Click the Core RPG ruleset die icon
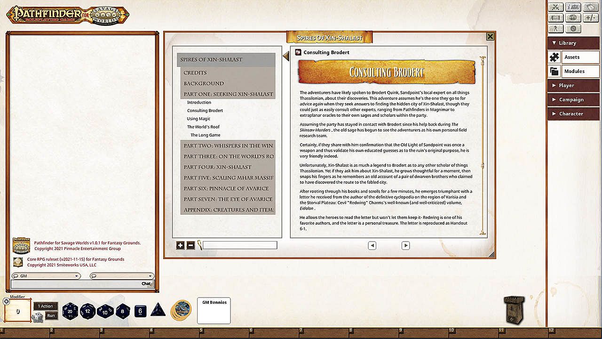 (x=18, y=262)
